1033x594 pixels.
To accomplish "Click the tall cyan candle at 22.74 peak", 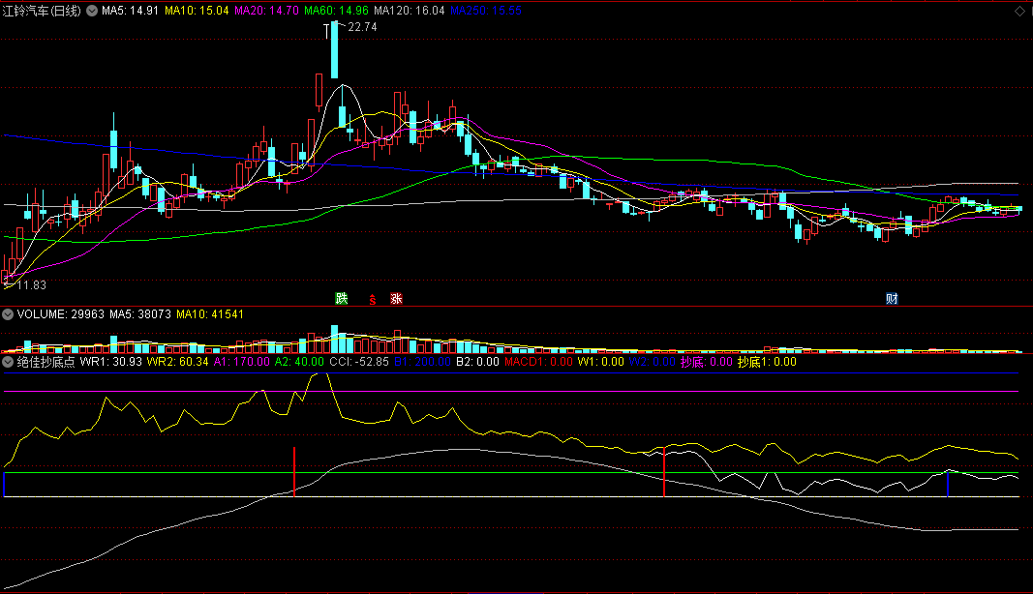I will click(335, 49).
